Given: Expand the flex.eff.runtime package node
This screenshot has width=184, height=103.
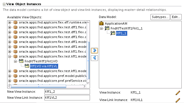Looking at the screenshot, I should click(x=10, y=22).
